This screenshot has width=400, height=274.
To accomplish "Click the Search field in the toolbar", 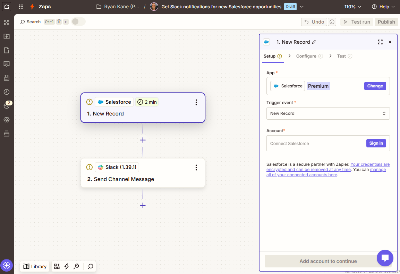I will click(x=31, y=22).
